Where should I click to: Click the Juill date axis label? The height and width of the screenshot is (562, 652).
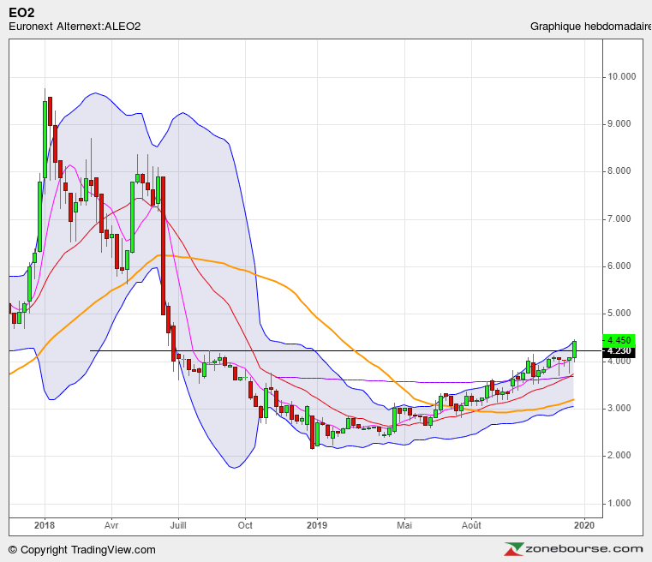(178, 525)
